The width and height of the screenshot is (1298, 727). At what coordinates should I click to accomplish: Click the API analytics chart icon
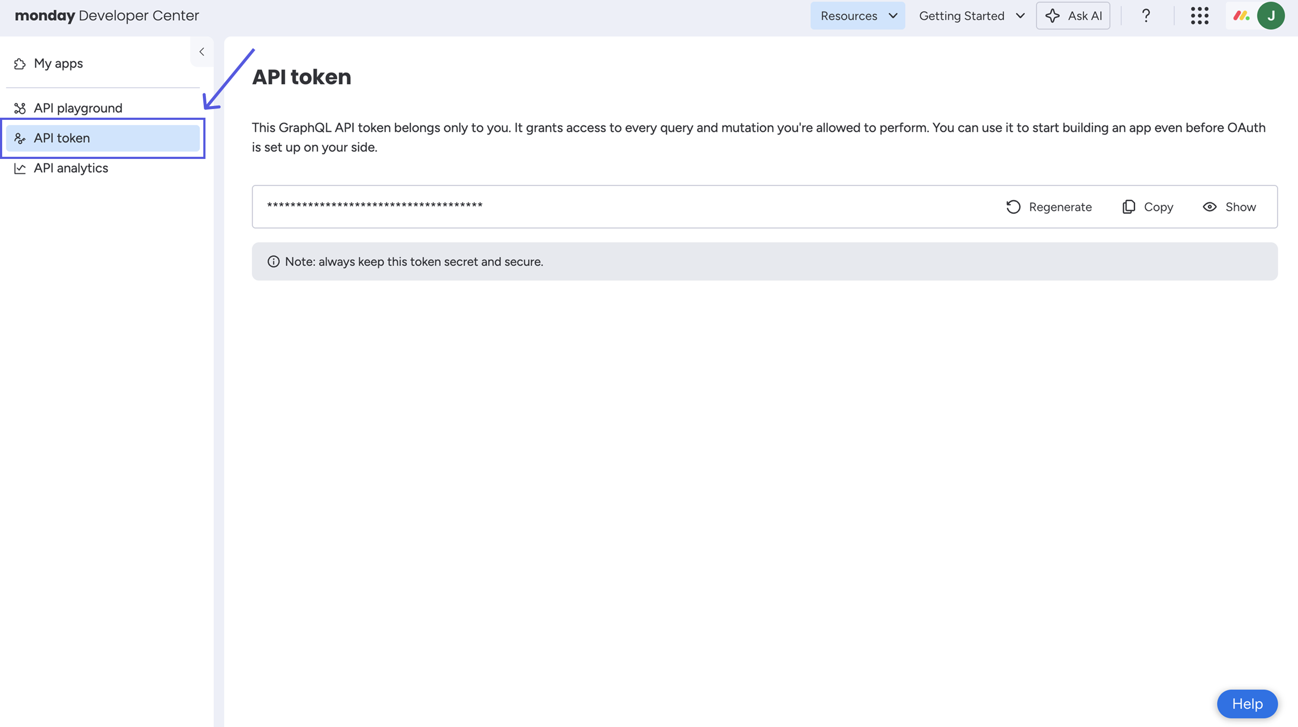tap(20, 168)
